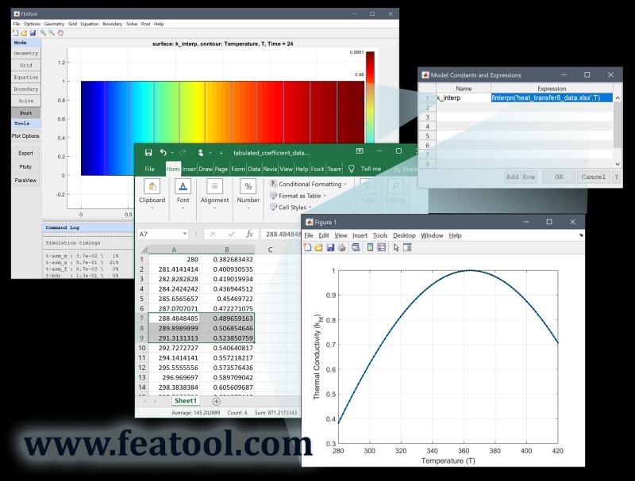Click Open file icon in Figure 1 toolbar
Screen dimensions: 635x481
[319, 247]
